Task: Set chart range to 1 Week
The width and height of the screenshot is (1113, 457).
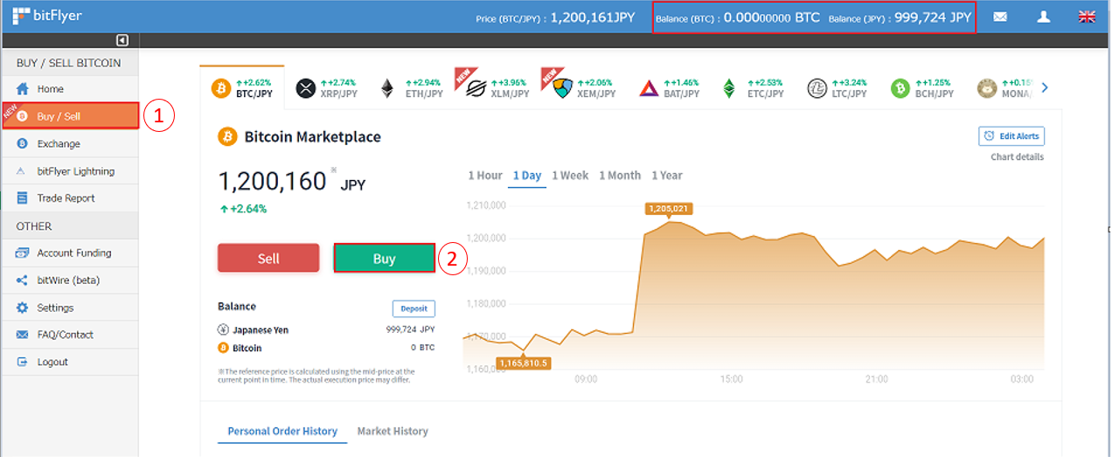Action: 570,176
